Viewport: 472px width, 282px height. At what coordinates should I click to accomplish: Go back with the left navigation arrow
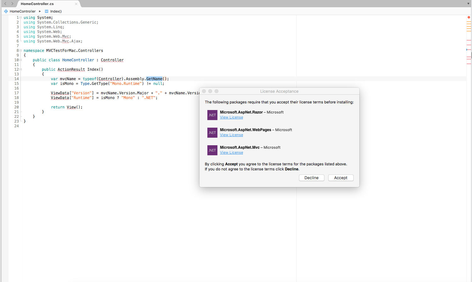5,4
